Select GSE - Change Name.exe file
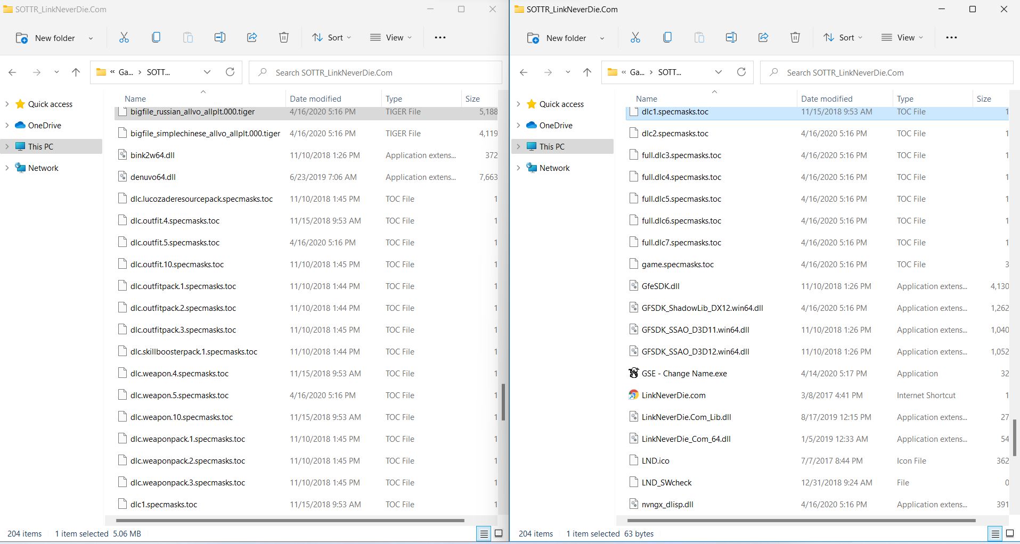This screenshot has height=544, width=1020. pos(684,374)
